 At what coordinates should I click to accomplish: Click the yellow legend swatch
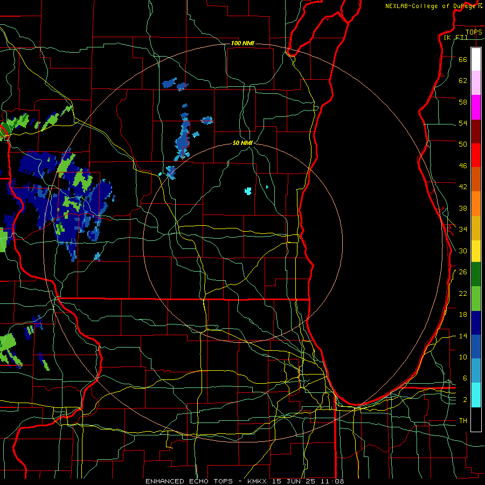(x=476, y=251)
